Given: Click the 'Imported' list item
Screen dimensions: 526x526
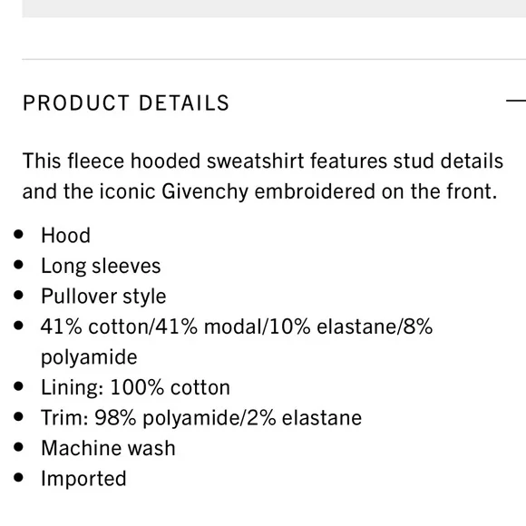Looking at the screenshot, I should (x=83, y=479).
